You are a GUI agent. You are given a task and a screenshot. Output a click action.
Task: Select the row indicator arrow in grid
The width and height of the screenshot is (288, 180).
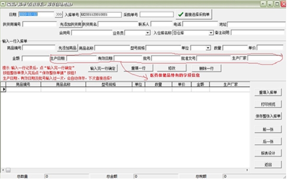3,90
